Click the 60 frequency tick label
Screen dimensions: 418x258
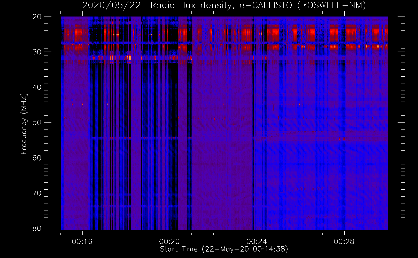(x=37, y=158)
